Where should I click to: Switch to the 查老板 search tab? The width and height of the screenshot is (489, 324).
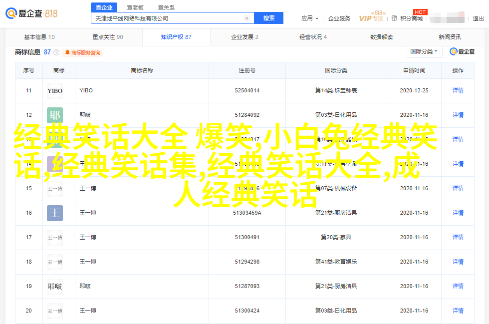tap(135, 7)
